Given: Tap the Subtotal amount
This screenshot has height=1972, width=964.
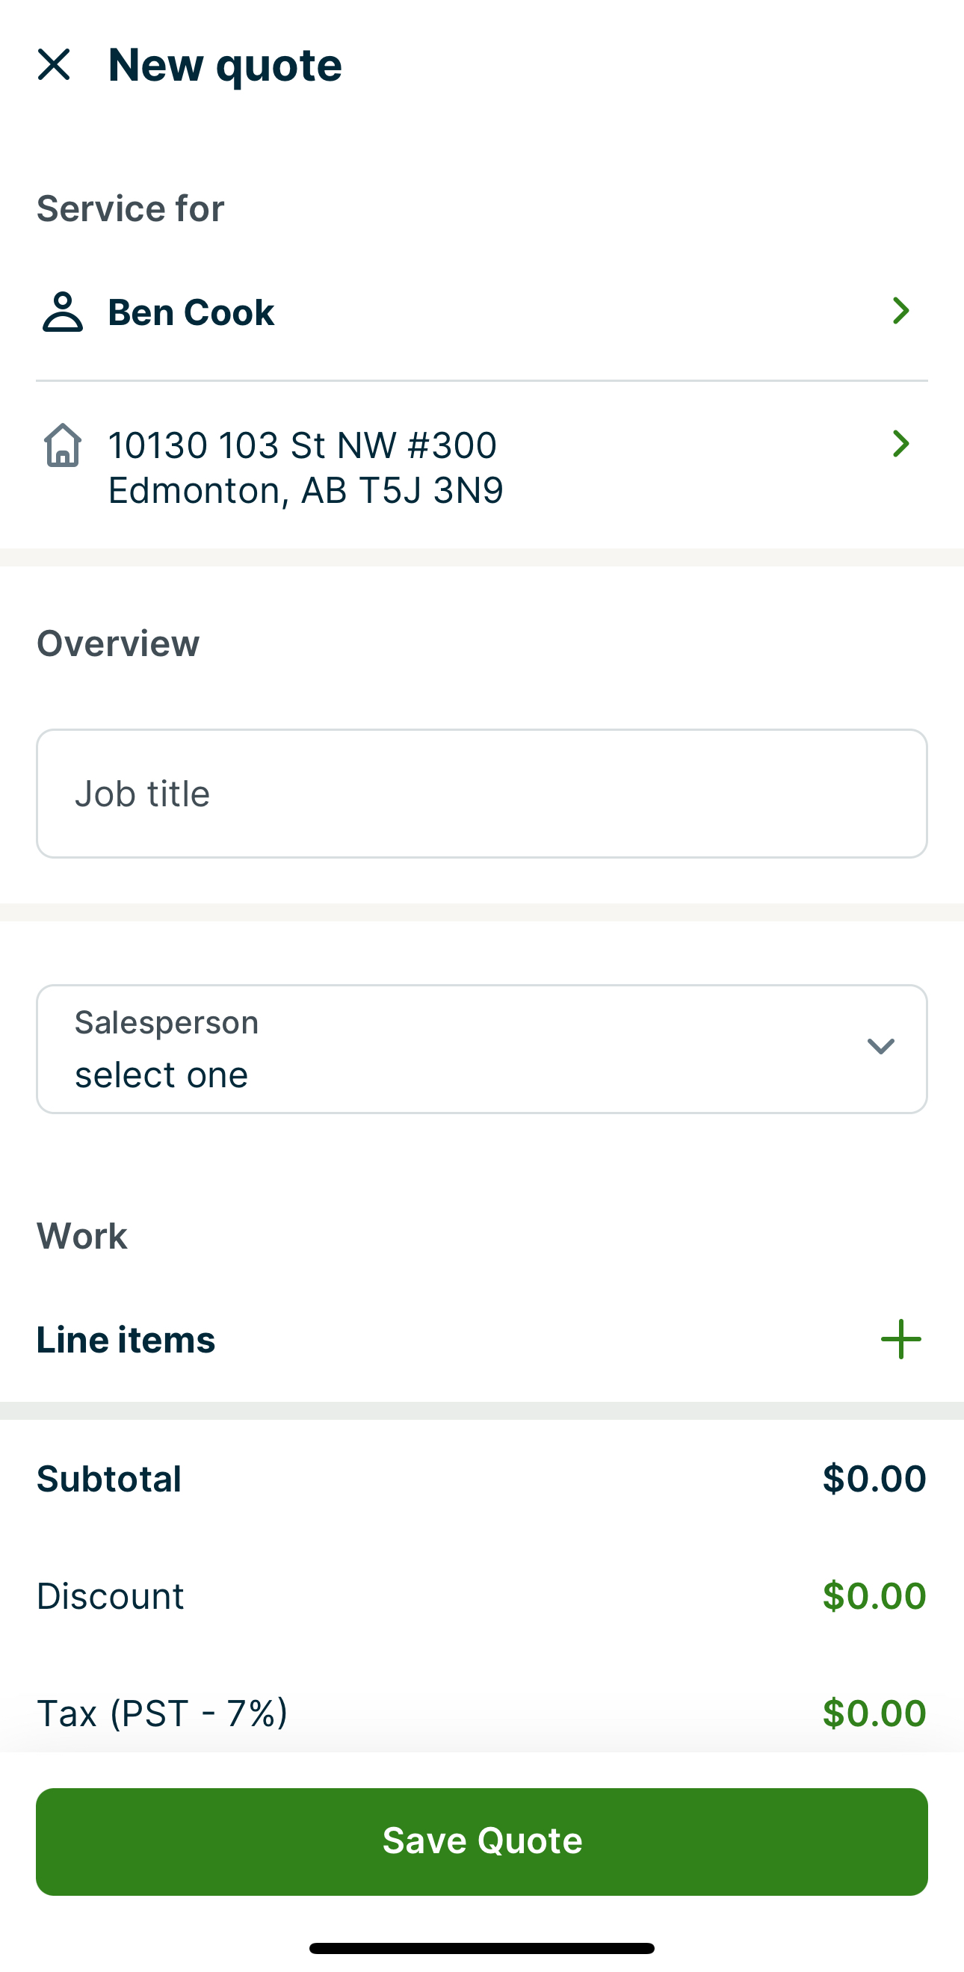Looking at the screenshot, I should [874, 1478].
